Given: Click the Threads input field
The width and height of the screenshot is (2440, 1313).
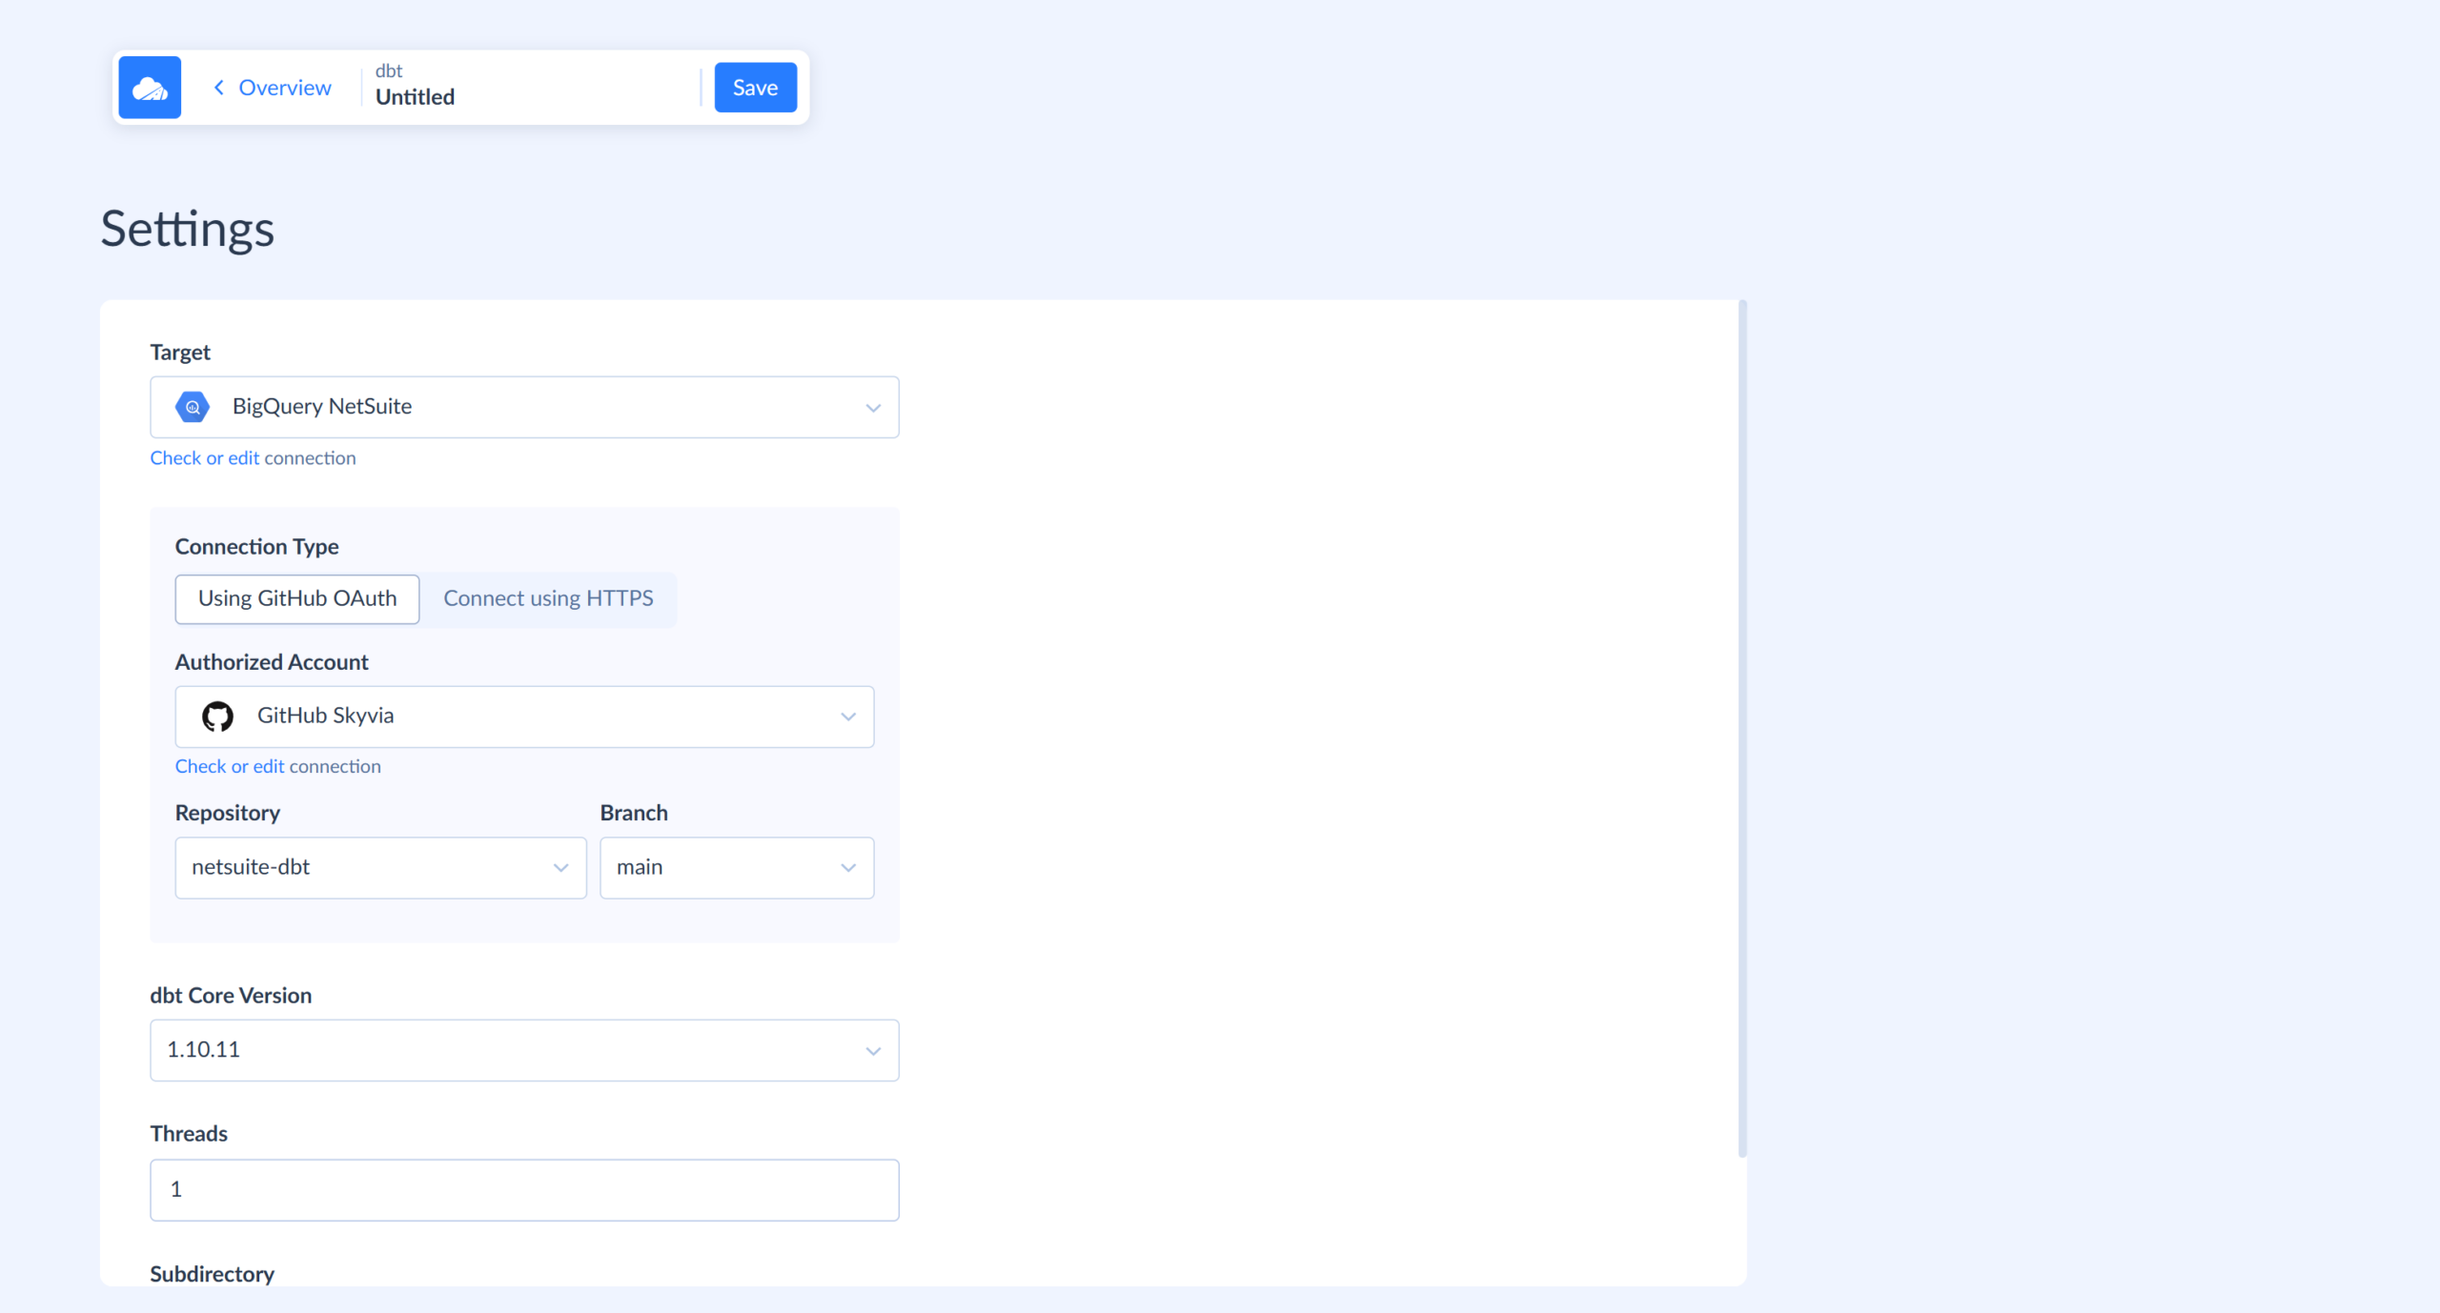Looking at the screenshot, I should pyautogui.click(x=524, y=1190).
